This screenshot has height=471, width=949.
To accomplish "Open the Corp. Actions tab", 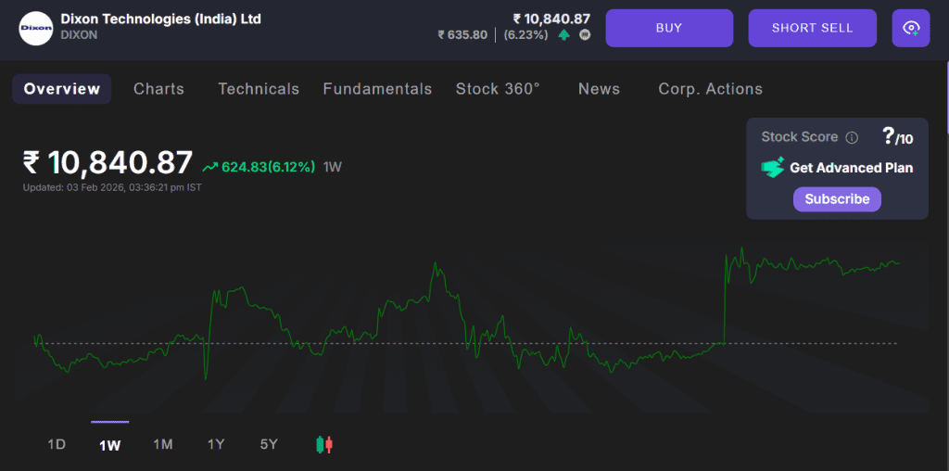I will 710,89.
